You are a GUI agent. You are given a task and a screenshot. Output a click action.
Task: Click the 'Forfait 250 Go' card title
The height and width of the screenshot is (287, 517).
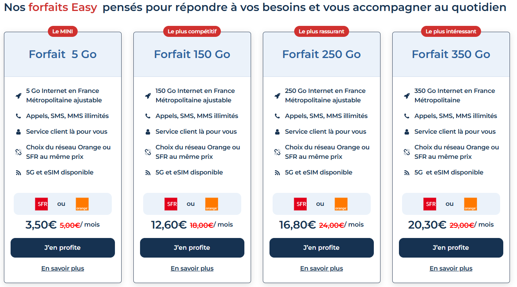(321, 54)
